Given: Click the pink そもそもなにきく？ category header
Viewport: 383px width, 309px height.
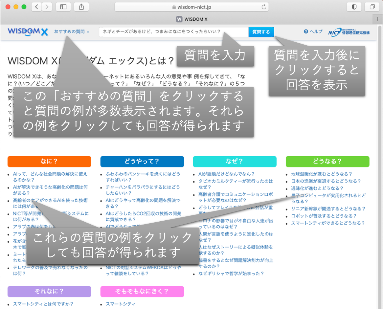Looking at the screenshot, I should pos(142,291).
